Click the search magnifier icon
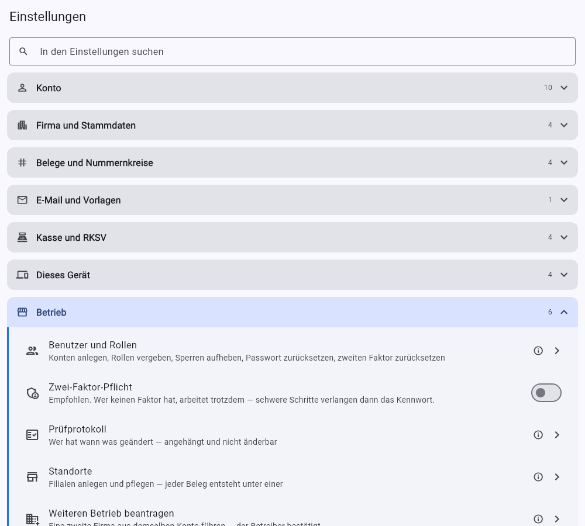Image resolution: width=585 pixels, height=526 pixels. 23,51
